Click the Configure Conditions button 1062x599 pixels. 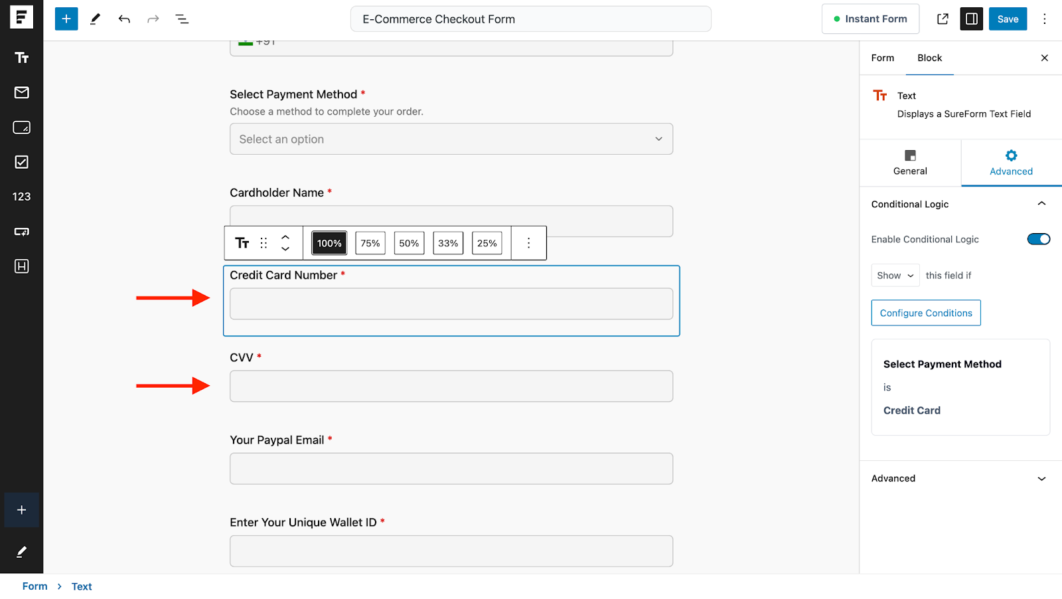click(925, 312)
